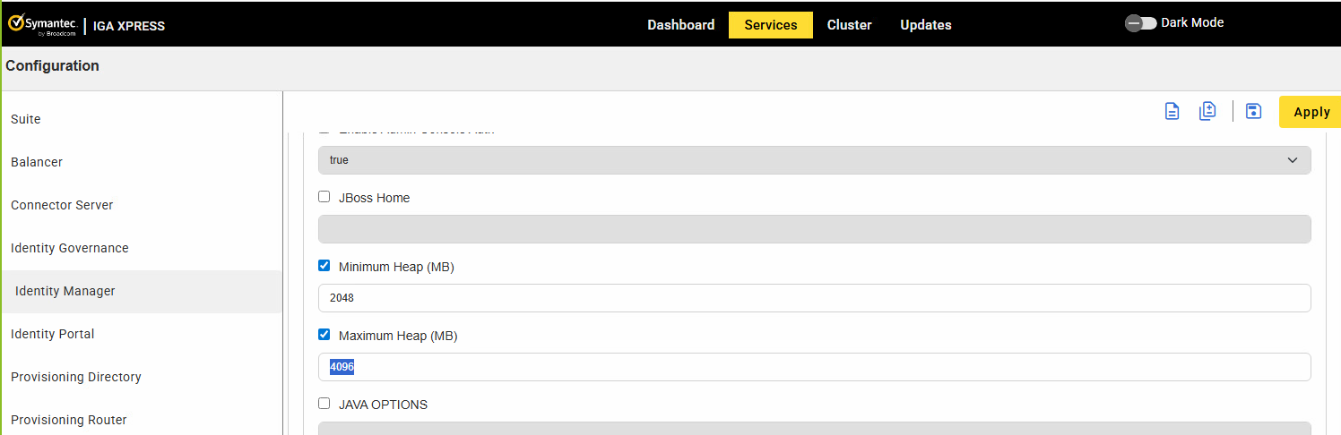This screenshot has width=1341, height=435.
Task: Click the JBoss Home text field
Action: 814,229
